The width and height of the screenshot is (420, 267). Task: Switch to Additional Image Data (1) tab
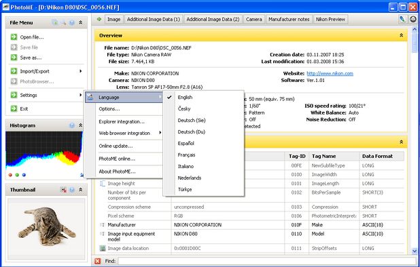click(x=154, y=19)
